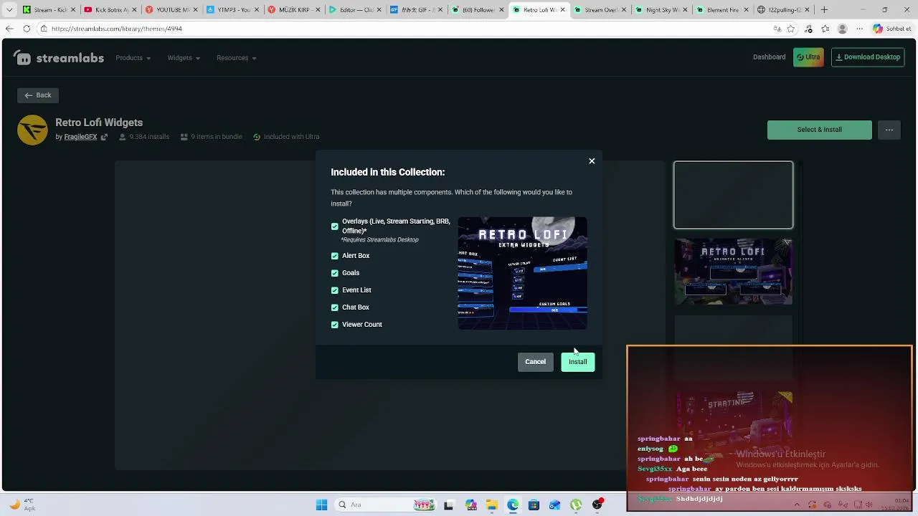
Task: Close the collection dialog with the X
Action: [x=592, y=161]
